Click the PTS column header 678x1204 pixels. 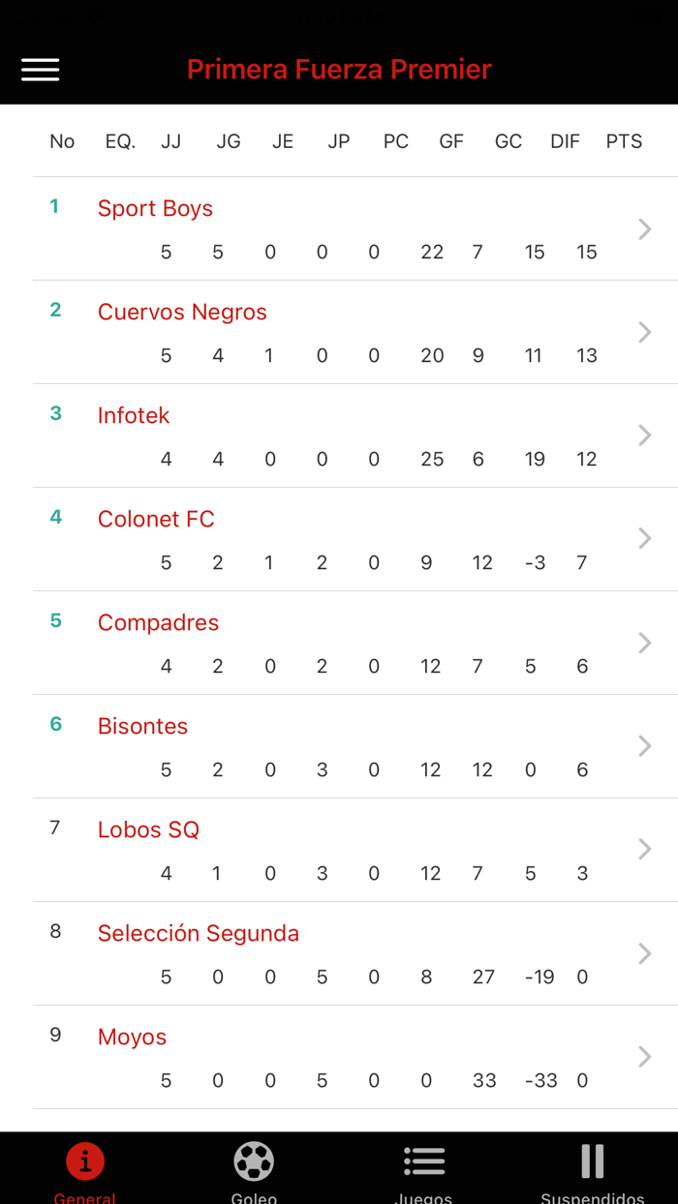click(x=625, y=141)
